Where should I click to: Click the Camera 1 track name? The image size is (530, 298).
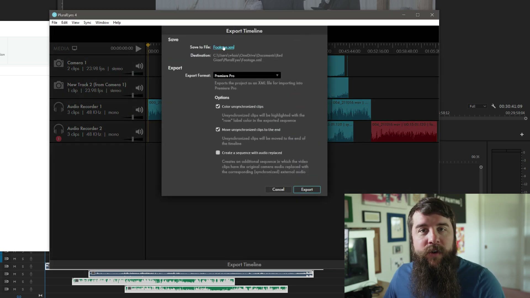point(77,63)
